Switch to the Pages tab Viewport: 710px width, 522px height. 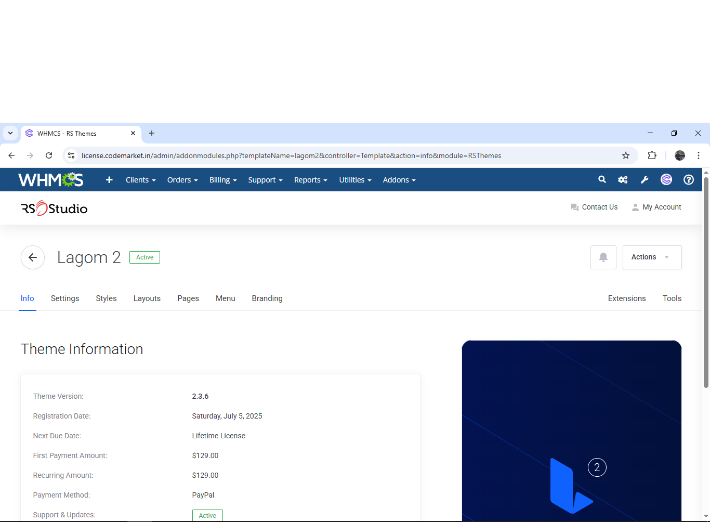[188, 298]
